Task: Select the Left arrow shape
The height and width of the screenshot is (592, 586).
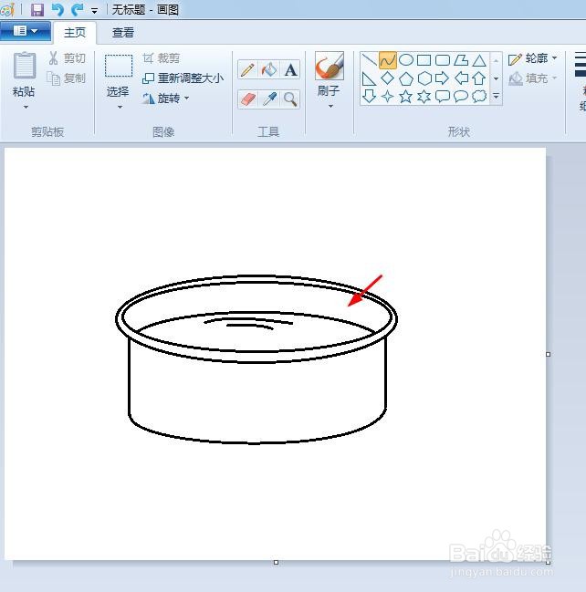Action: 461,78
